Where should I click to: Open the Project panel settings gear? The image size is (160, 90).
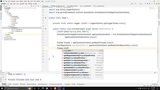pos(38,6)
